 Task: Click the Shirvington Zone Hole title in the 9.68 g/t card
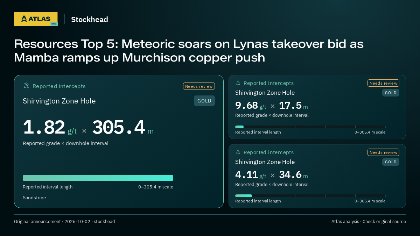pyautogui.click(x=265, y=93)
